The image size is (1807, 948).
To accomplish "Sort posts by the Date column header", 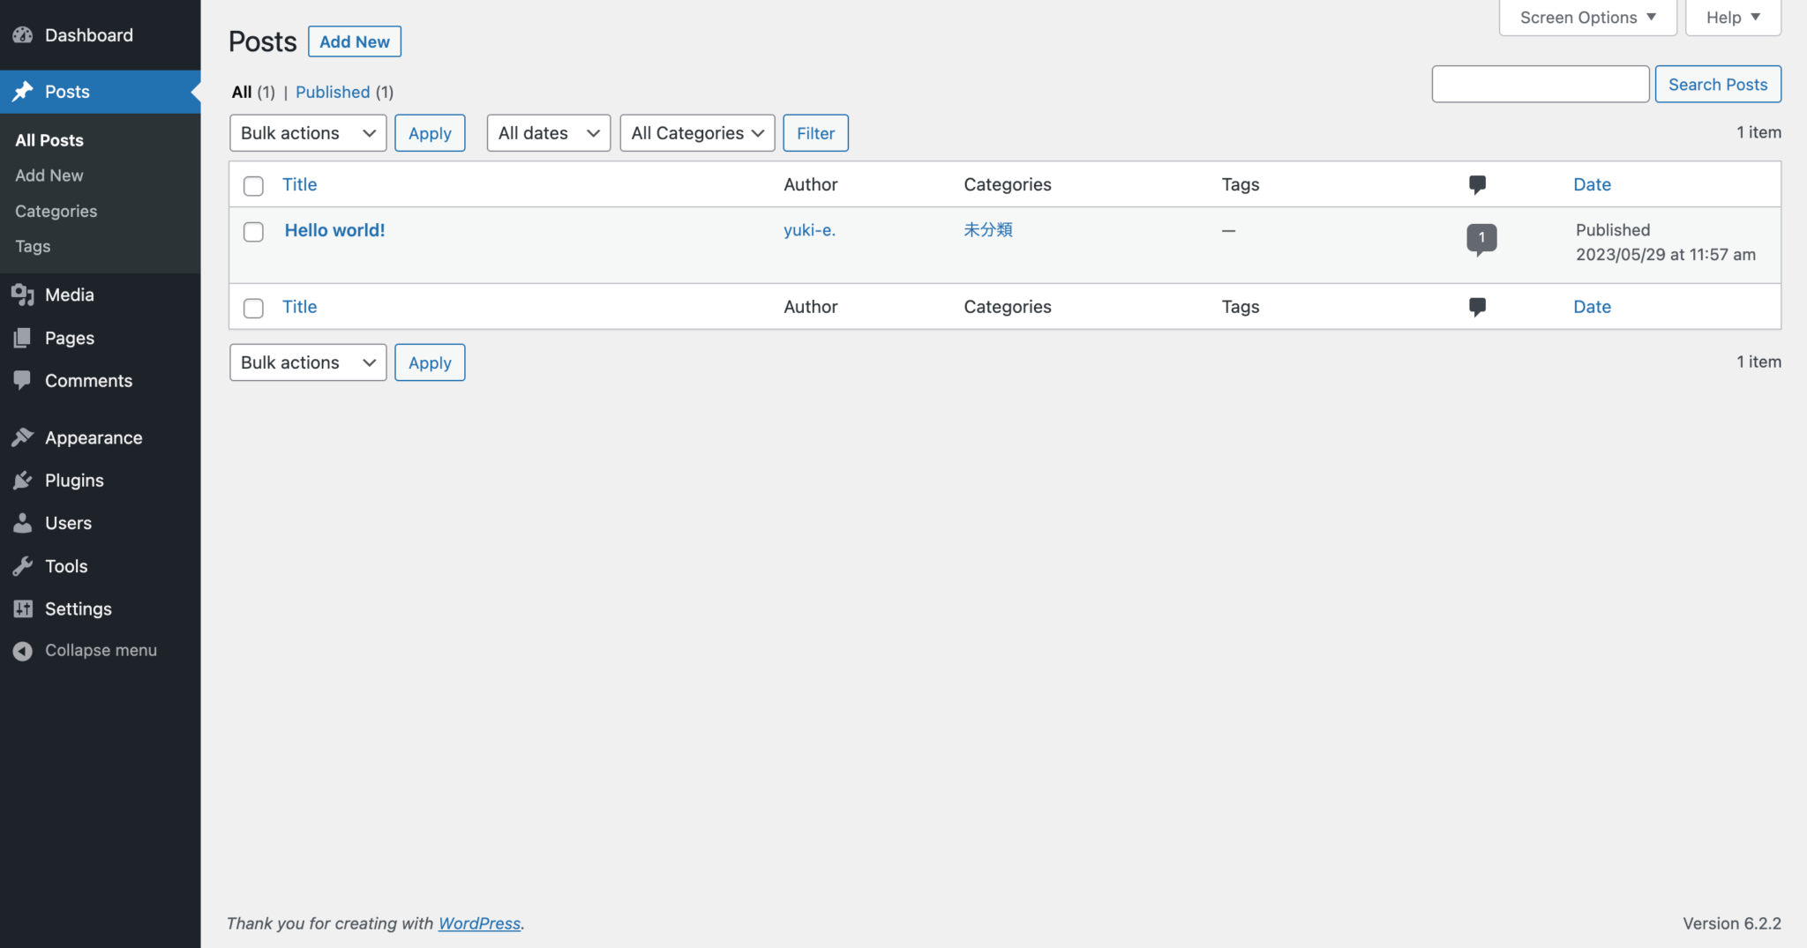I will (x=1592, y=184).
